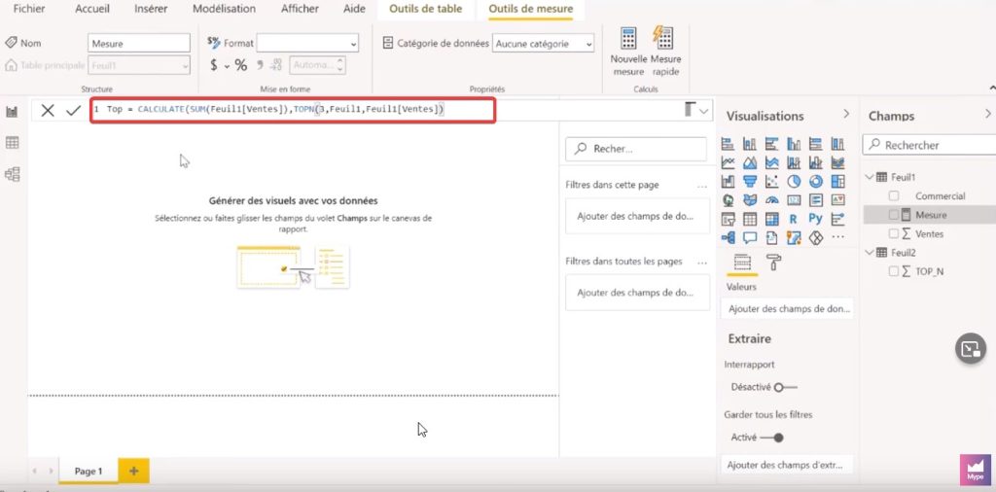
Task: Click Nouvelle mesure button
Action: pyautogui.click(x=629, y=52)
